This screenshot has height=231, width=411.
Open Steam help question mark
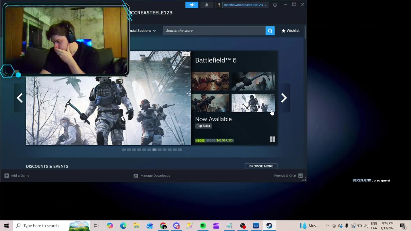click(219, 5)
